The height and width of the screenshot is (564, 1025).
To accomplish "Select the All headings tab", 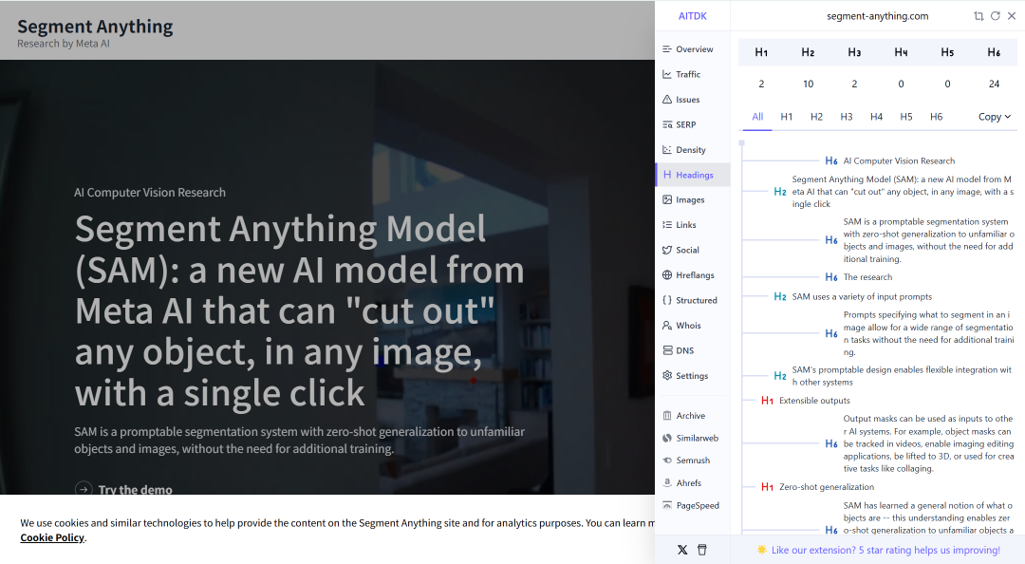I will 757,117.
